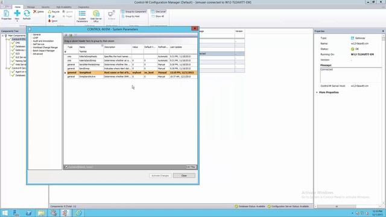The height and width of the screenshot is (217, 386).
Task: Open the Windows Start button
Action: pos(5,213)
